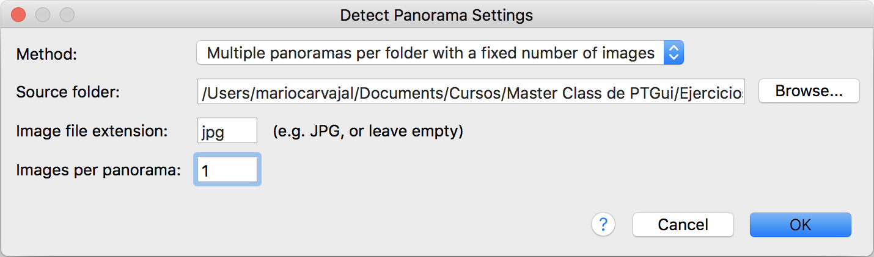Click the '(e.g. JPG, or leave empty)' hint text

coord(368,131)
